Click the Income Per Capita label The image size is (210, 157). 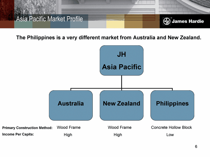click(18, 134)
